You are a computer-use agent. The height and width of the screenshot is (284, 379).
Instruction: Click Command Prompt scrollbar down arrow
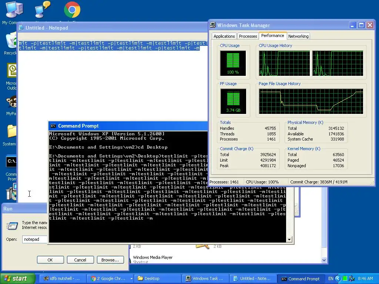tap(289, 239)
